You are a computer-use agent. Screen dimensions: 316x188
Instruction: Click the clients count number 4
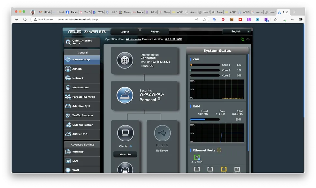coord(131,146)
